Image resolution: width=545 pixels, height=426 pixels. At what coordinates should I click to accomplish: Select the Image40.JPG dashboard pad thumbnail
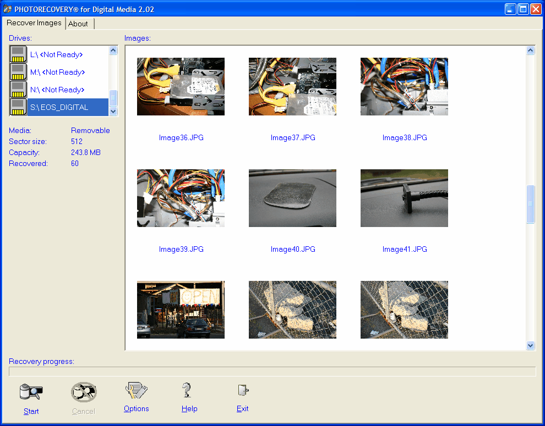point(292,198)
